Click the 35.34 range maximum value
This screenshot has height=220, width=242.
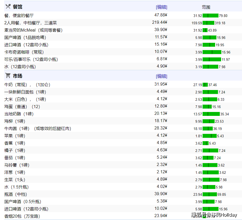(x=225, y=114)
